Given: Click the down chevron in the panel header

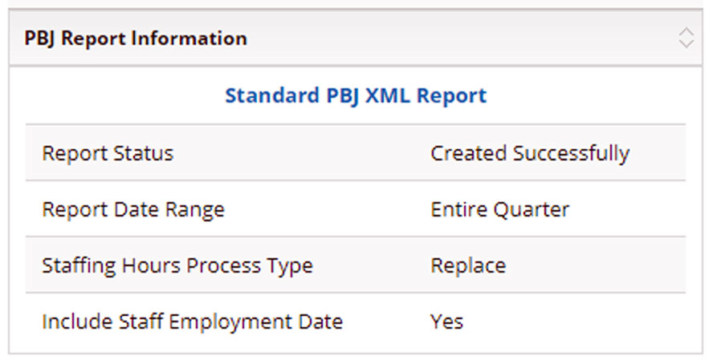Looking at the screenshot, I should (x=686, y=43).
